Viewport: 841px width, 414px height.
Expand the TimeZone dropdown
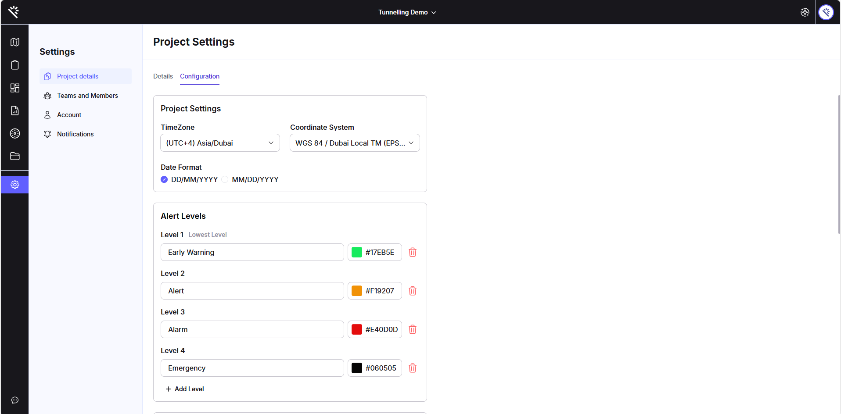(x=220, y=143)
